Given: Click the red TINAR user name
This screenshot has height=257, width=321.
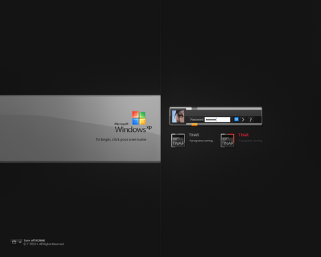Looking at the screenshot, I should point(243,135).
